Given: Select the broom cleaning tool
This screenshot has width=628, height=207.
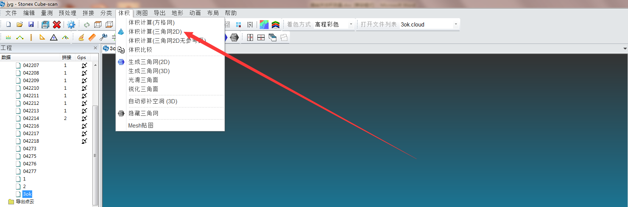Looking at the screenshot, I should pyautogui.click(x=81, y=37).
